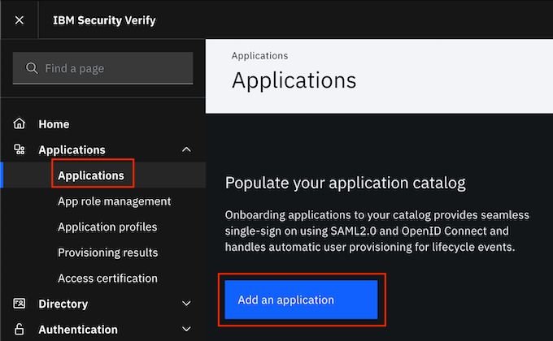Click the Authentication lock icon
Image resolution: width=553 pixels, height=341 pixels.
click(x=19, y=329)
